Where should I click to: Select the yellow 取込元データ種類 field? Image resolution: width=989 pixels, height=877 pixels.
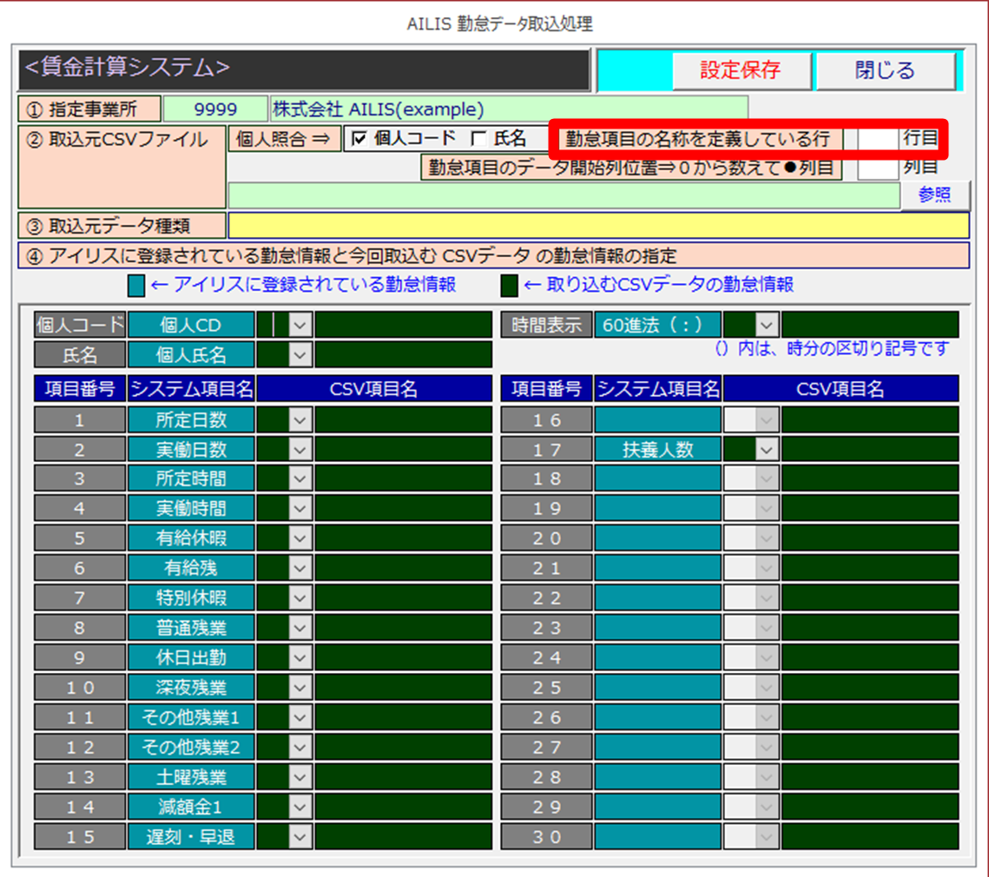[x=598, y=226]
